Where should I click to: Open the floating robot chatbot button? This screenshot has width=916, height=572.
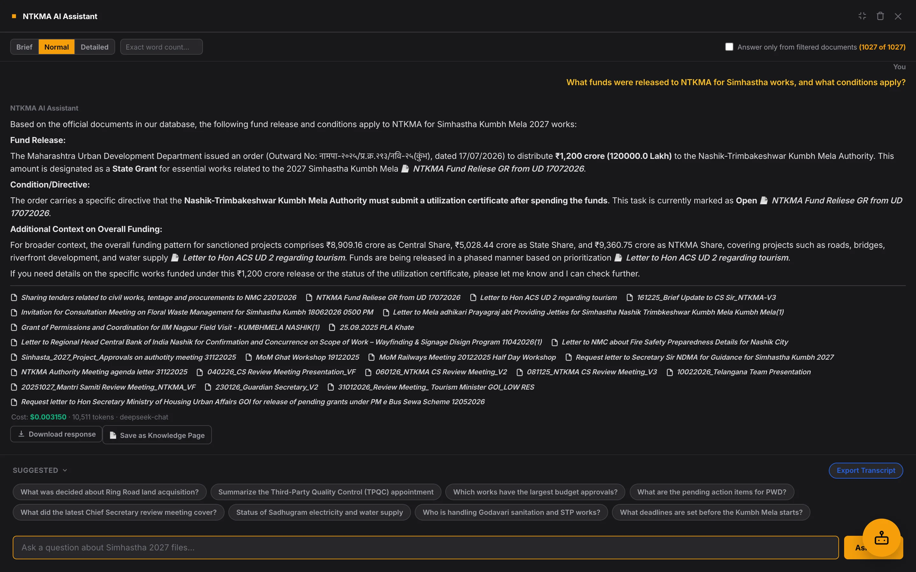[881, 538]
